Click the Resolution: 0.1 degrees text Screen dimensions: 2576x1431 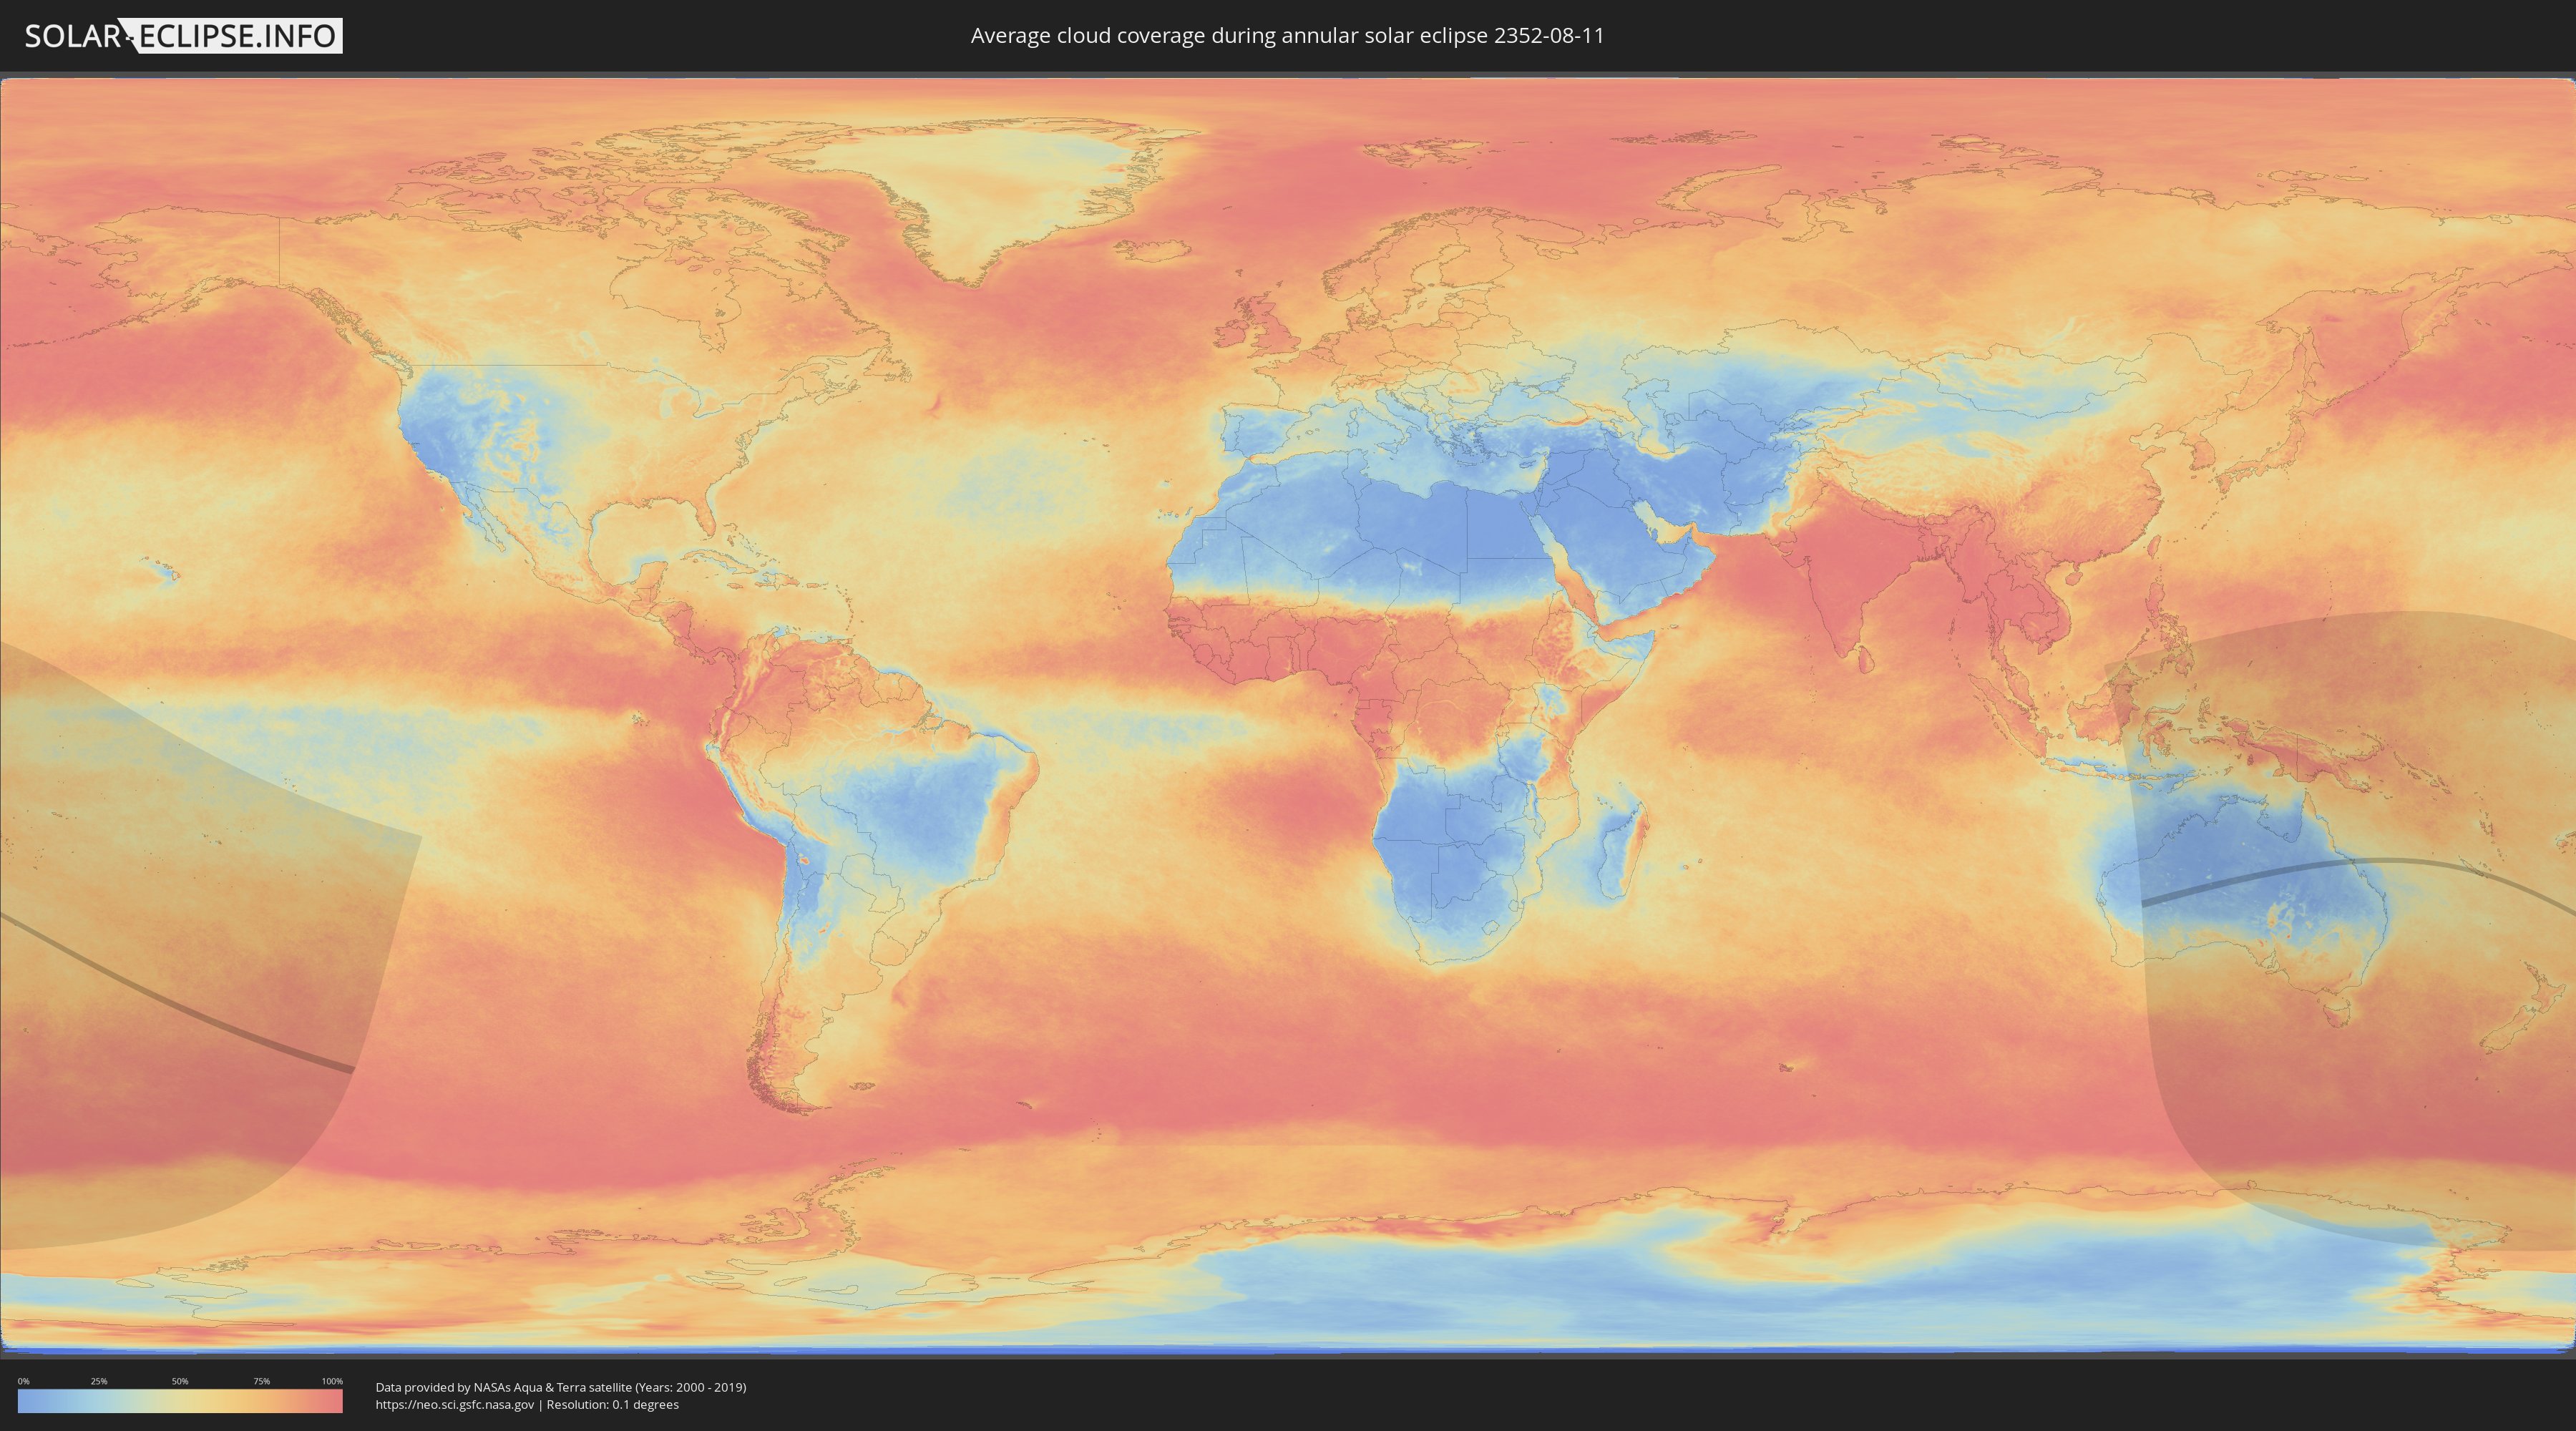point(612,1404)
